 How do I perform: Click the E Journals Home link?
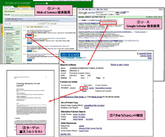point(144,53)
